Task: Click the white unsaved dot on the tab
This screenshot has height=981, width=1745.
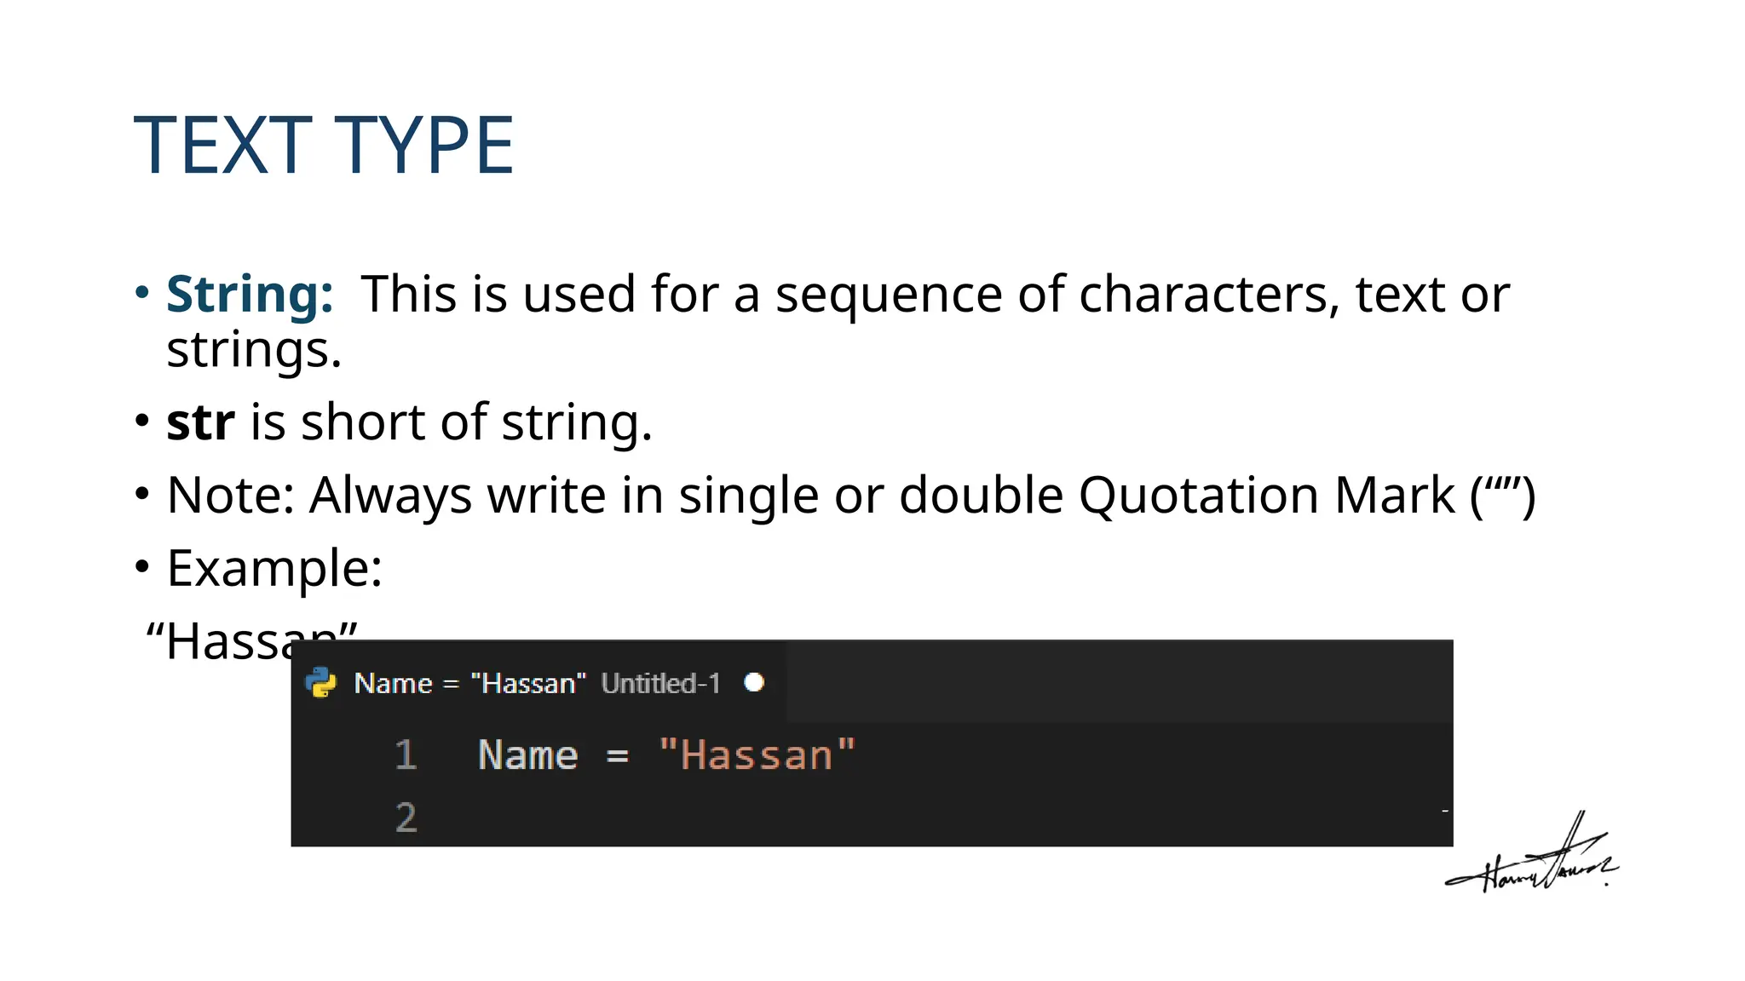Action: [754, 682]
